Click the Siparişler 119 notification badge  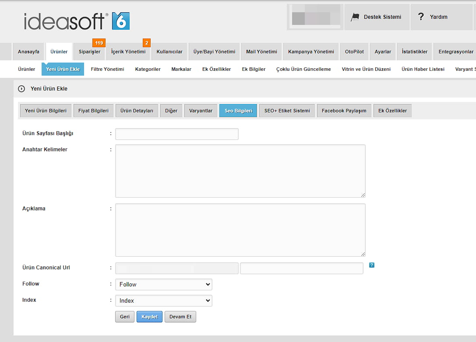click(99, 43)
